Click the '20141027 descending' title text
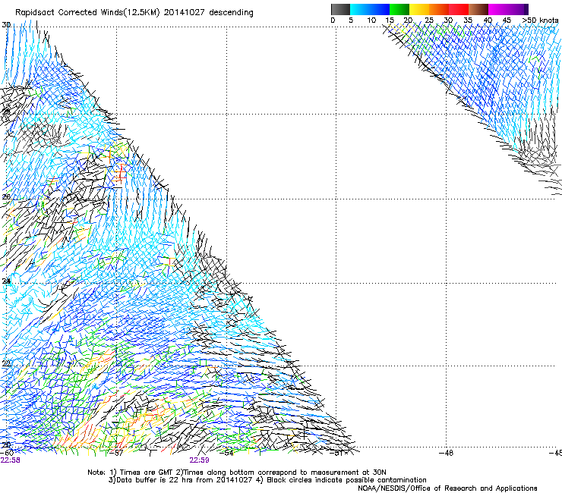The image size is (562, 493). pos(209,13)
